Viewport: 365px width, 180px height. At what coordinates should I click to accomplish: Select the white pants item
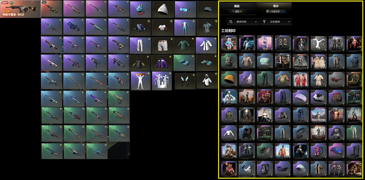pyautogui.click(x=140, y=46)
